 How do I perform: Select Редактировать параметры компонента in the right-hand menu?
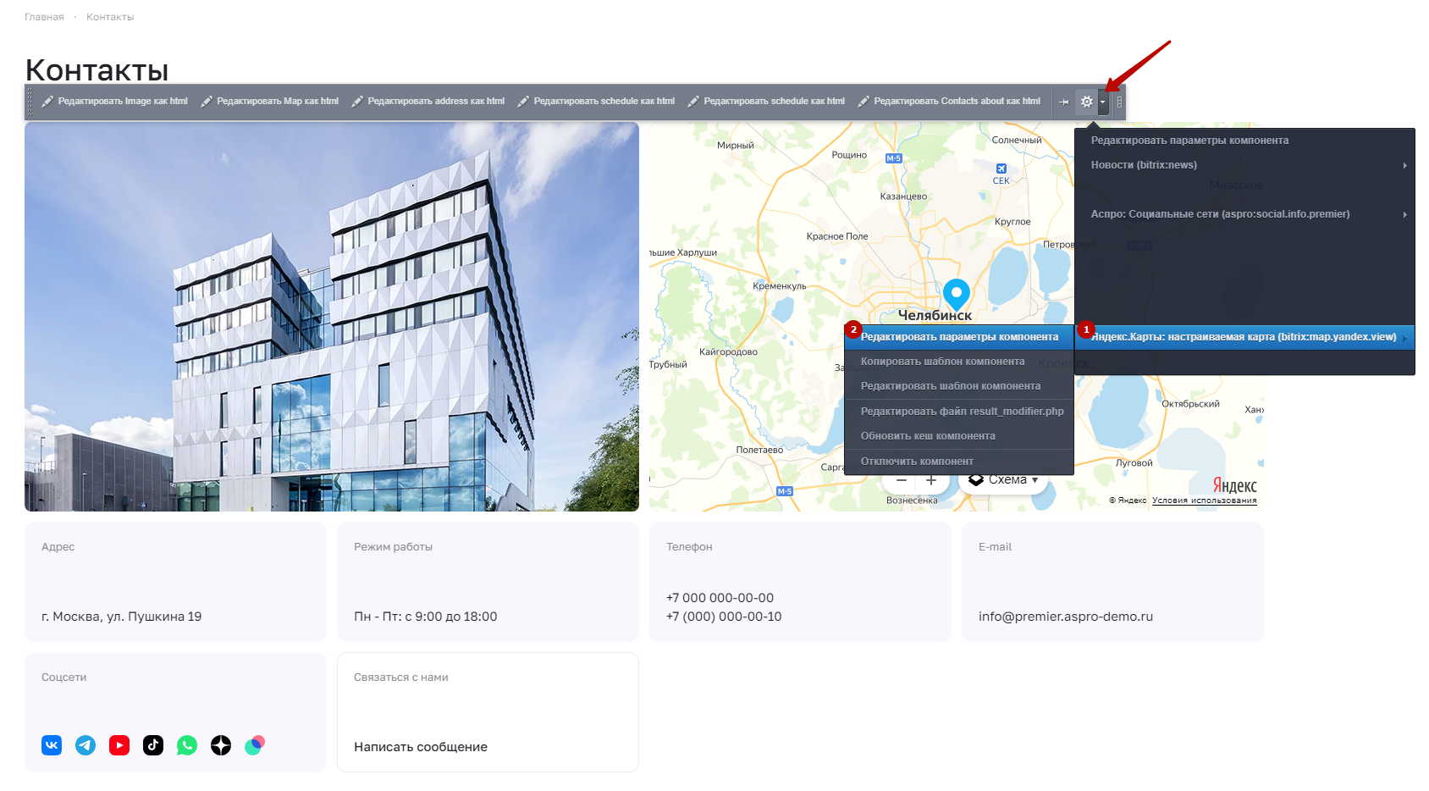tap(1244, 141)
